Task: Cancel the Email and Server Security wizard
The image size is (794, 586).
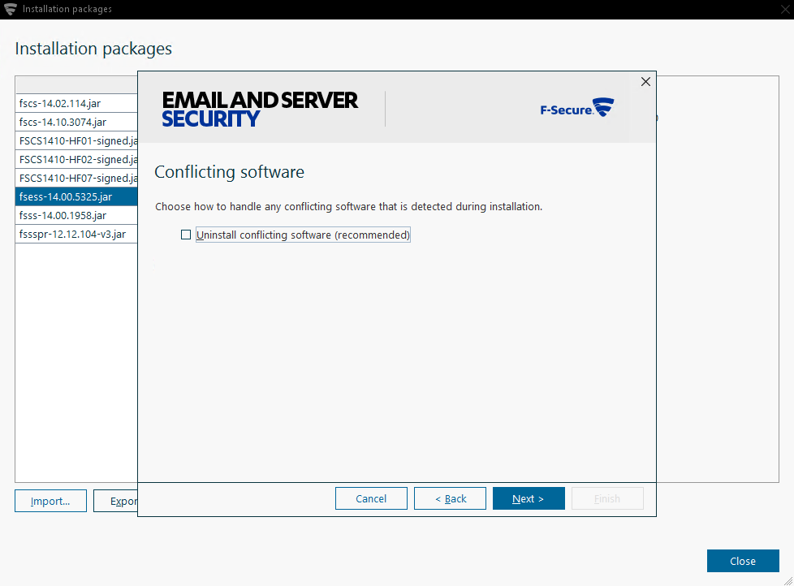Action: point(371,498)
